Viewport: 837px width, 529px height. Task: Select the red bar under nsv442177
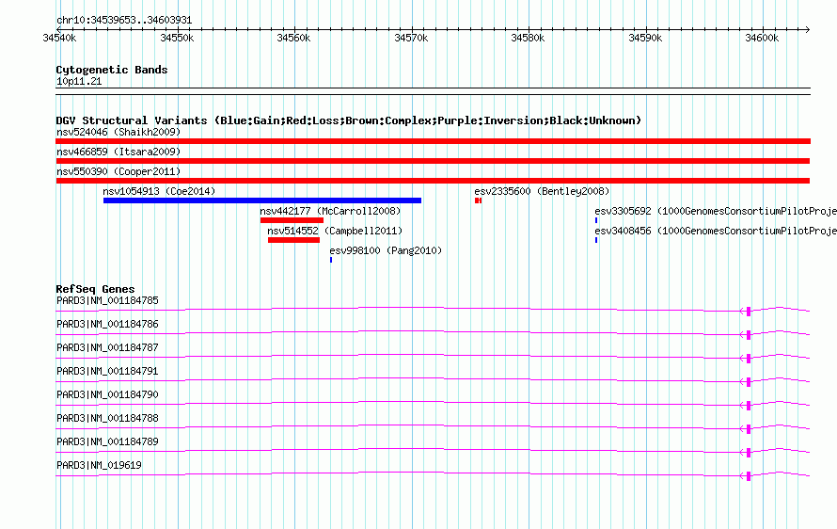pyautogui.click(x=292, y=220)
